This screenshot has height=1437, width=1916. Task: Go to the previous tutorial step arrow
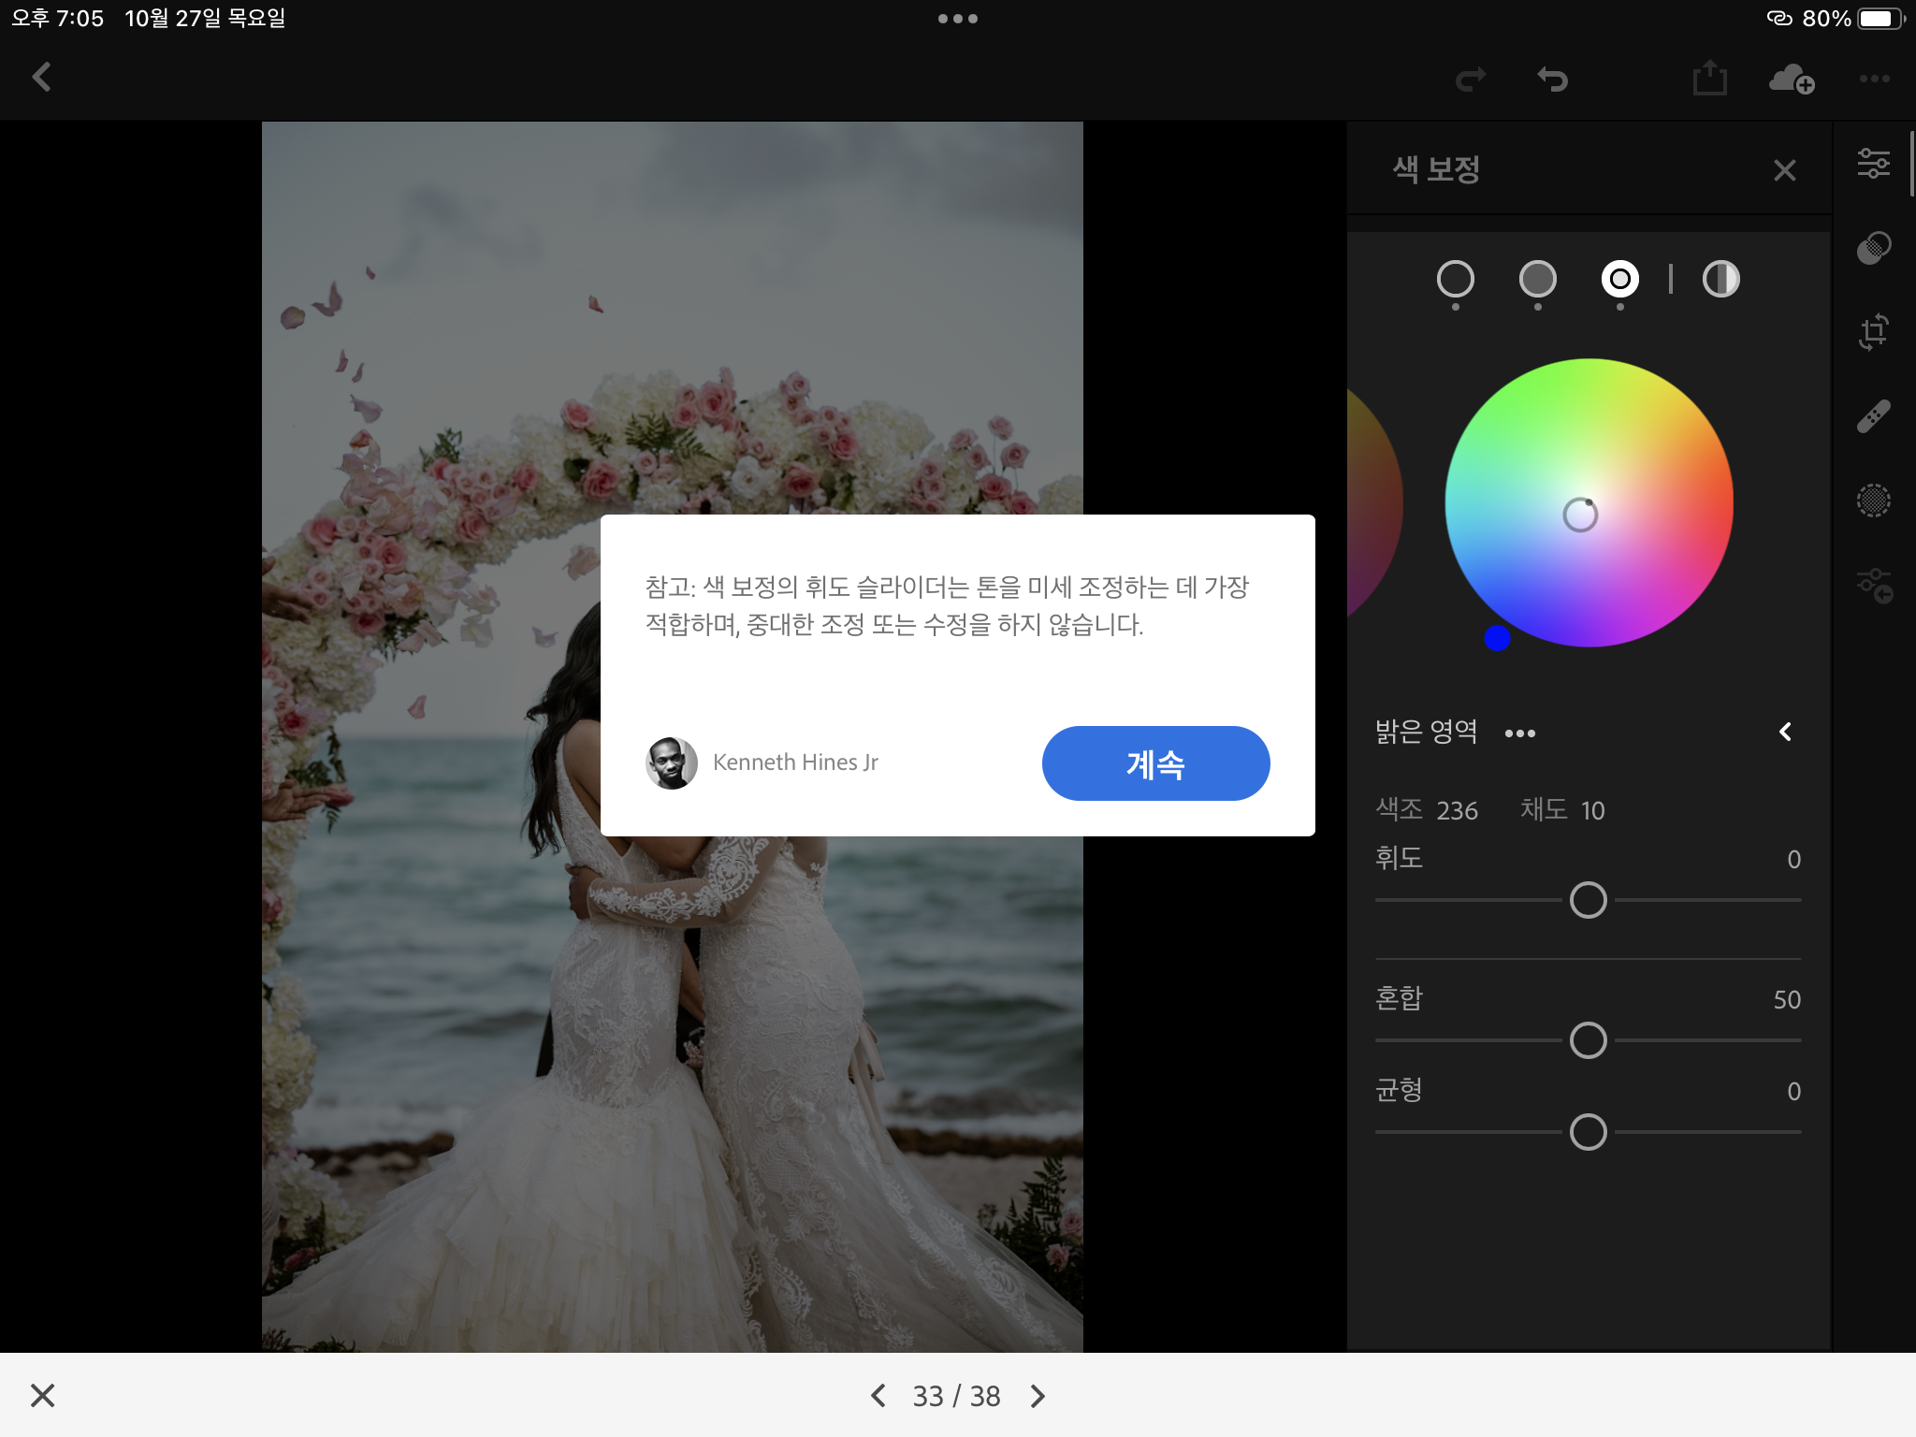coord(878,1396)
